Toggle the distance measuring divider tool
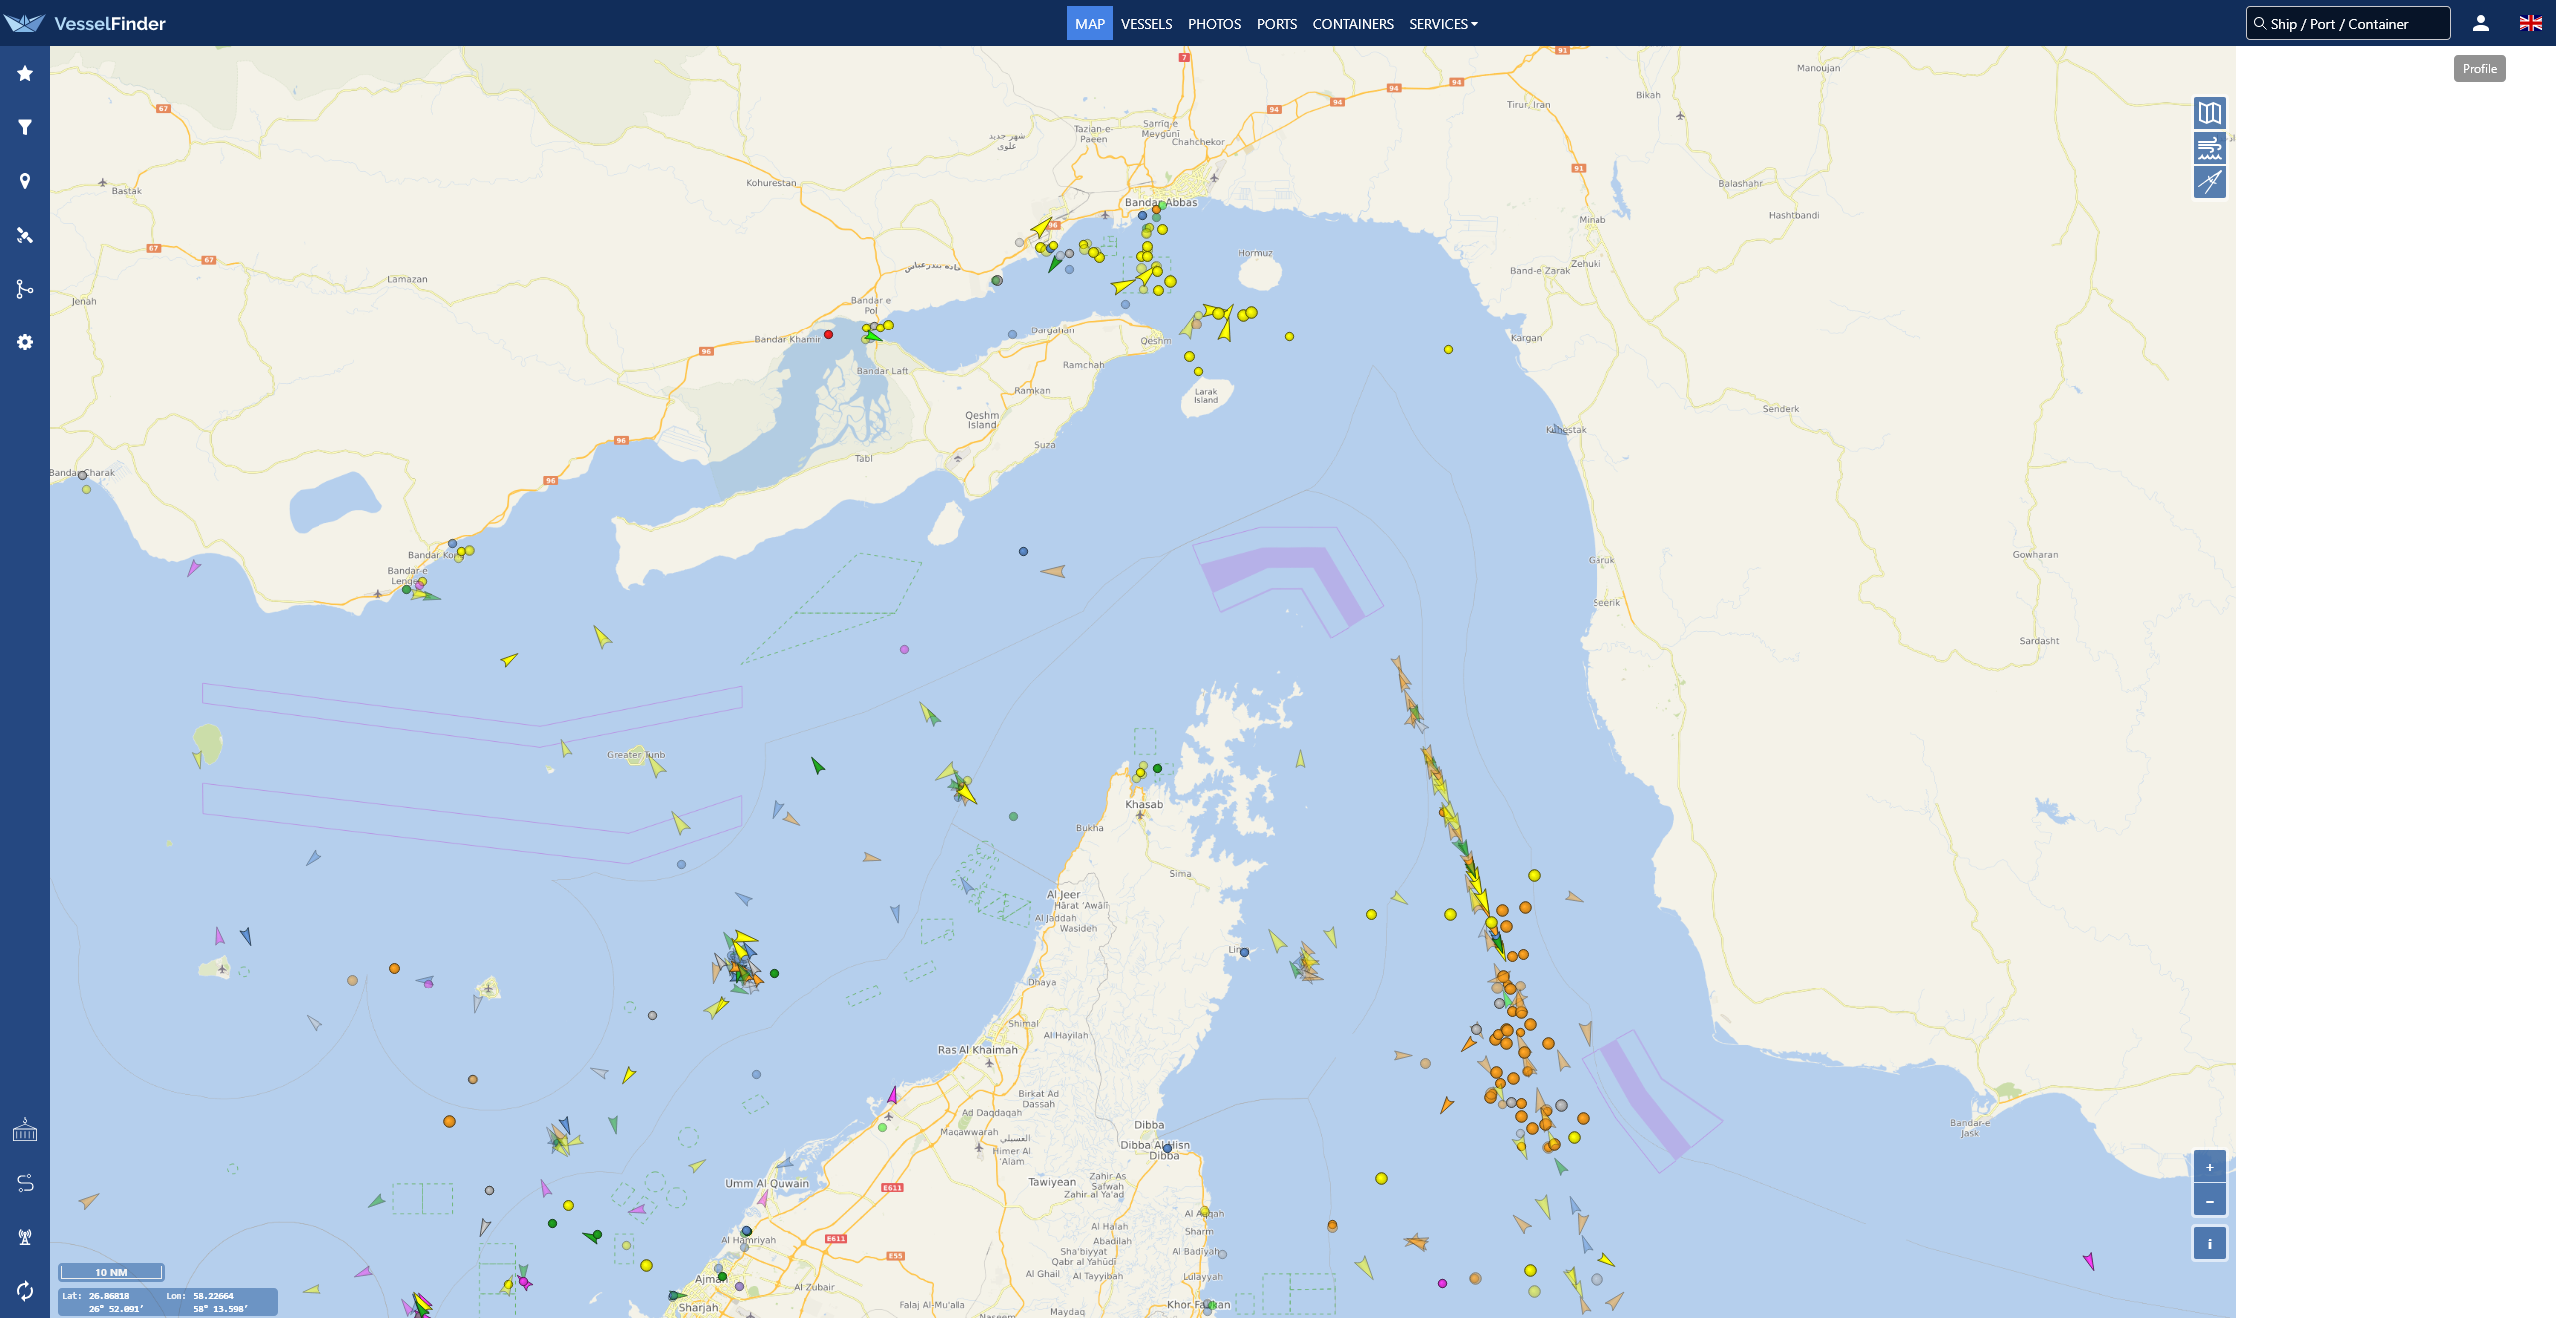2556x1318 pixels. coord(2209,182)
